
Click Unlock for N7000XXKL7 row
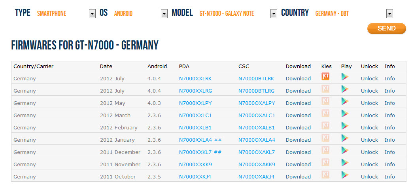click(x=369, y=152)
